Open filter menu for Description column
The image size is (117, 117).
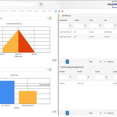click(70, 77)
